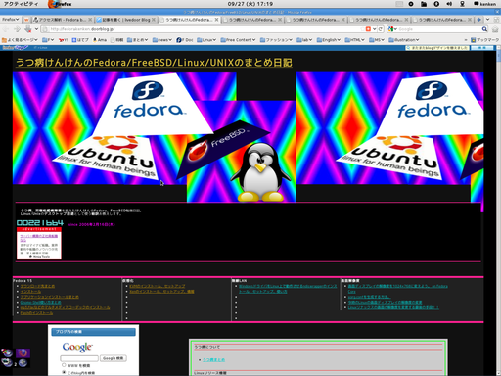Open the list all tabs dropdown
Viewport: 501px width, 376px height.
tap(488, 20)
